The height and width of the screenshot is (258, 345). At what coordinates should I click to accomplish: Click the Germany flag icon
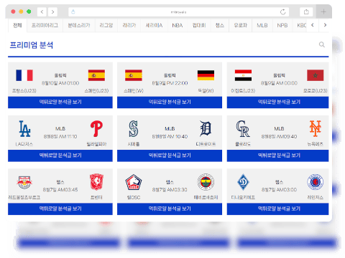pyautogui.click(x=206, y=75)
